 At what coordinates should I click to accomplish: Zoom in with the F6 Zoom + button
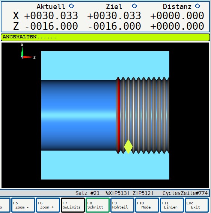tap(48, 205)
